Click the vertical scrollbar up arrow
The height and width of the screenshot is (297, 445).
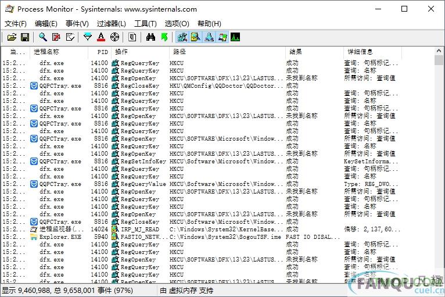coord(439,51)
